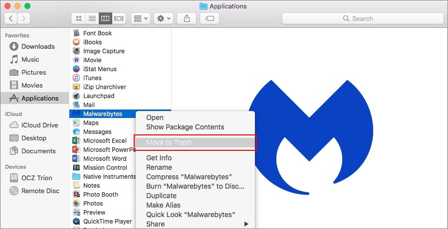
Task: Select iStat Menus in the list
Action: click(x=120, y=69)
